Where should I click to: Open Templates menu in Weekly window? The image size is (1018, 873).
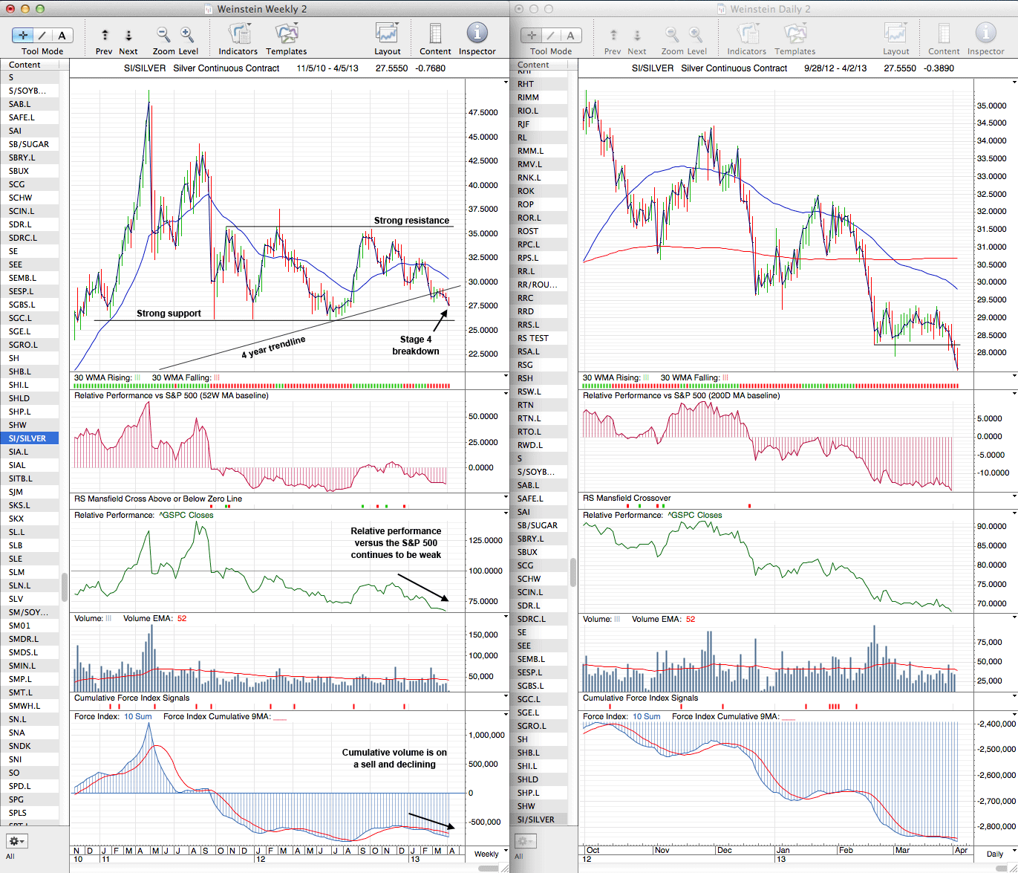[x=286, y=35]
